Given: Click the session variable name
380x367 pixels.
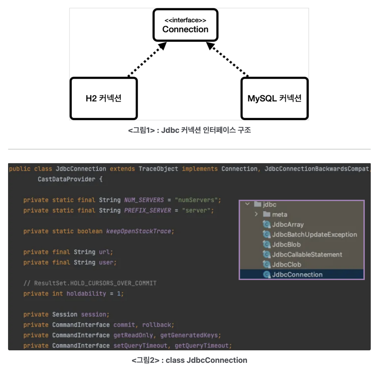Looking at the screenshot, I should [94, 314].
